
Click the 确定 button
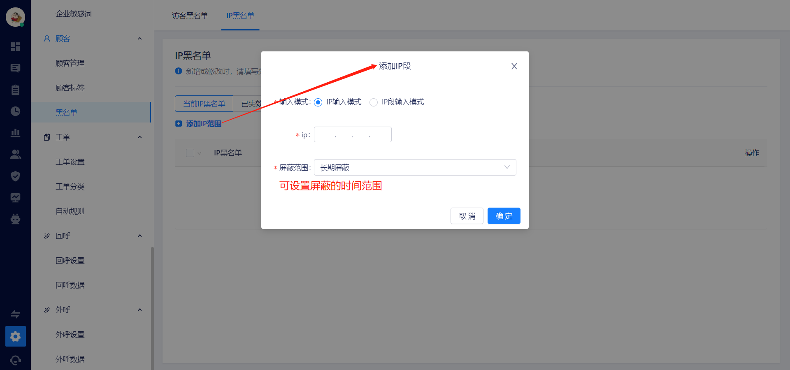[504, 216]
